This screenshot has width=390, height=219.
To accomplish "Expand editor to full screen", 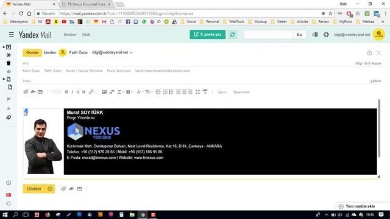I will coord(197,92).
